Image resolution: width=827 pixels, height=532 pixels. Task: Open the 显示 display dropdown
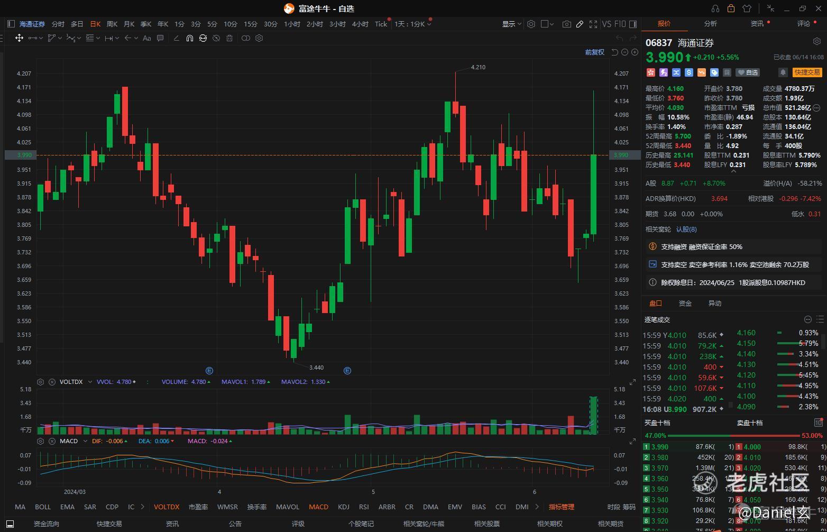pos(511,24)
